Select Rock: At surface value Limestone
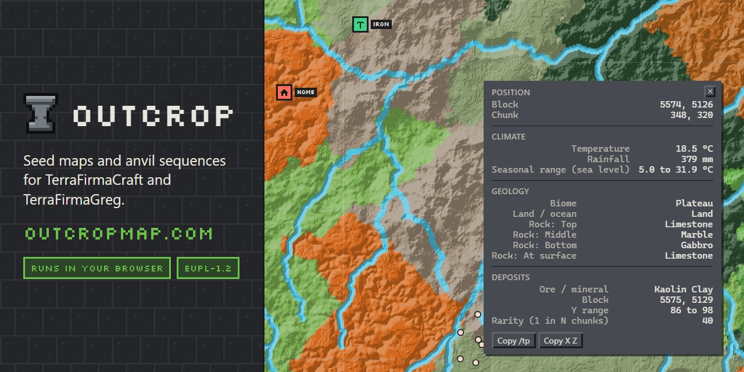This screenshot has width=744, height=372. (689, 256)
